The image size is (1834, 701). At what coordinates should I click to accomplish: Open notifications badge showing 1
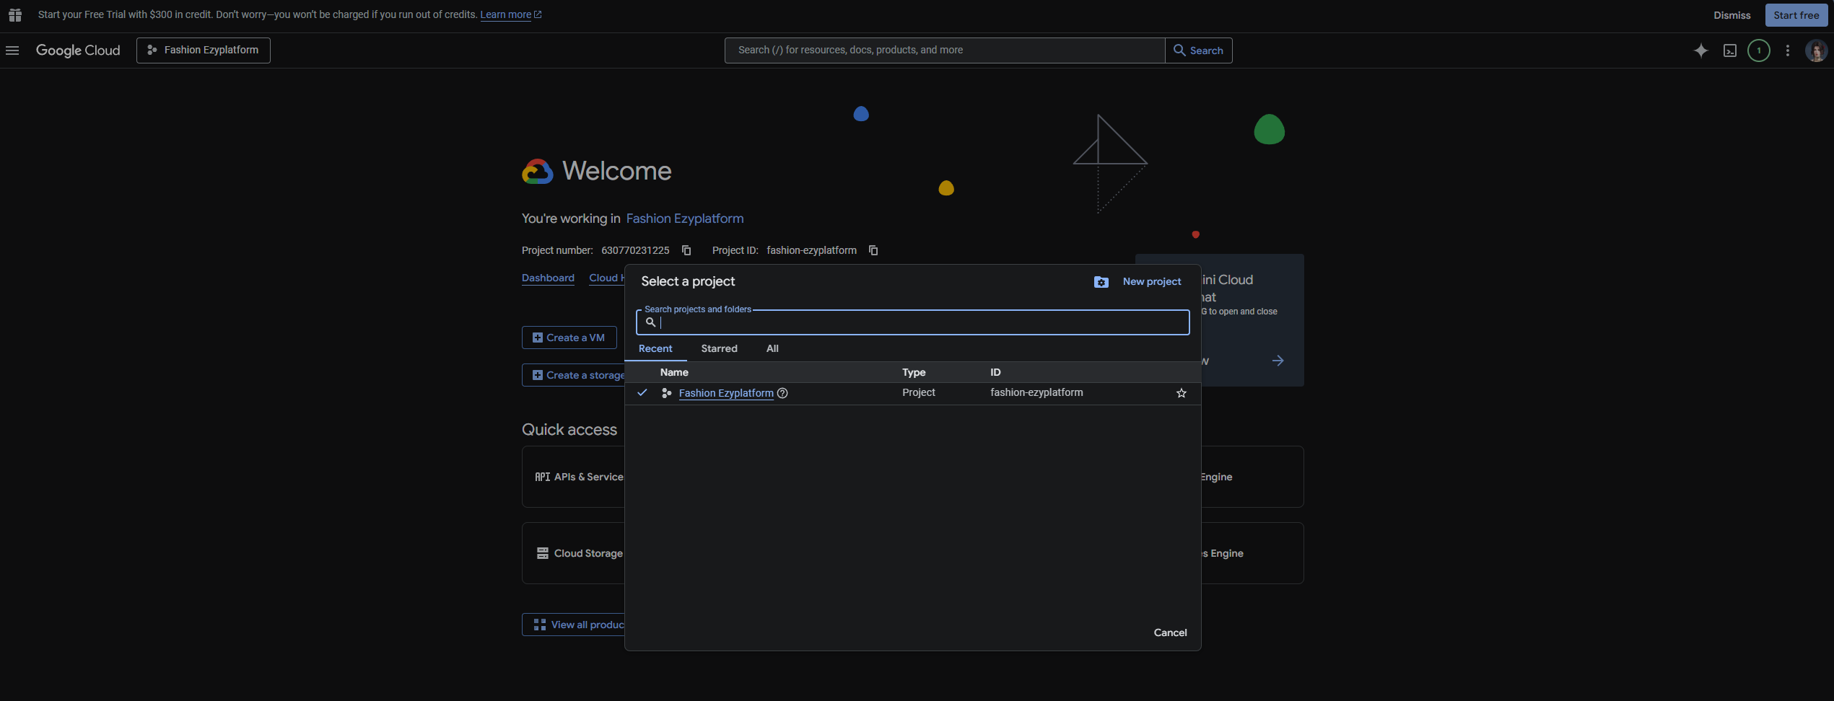pos(1759,50)
